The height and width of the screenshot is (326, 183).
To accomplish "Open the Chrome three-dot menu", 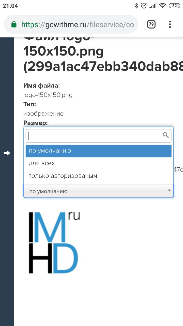I will tap(170, 24).
